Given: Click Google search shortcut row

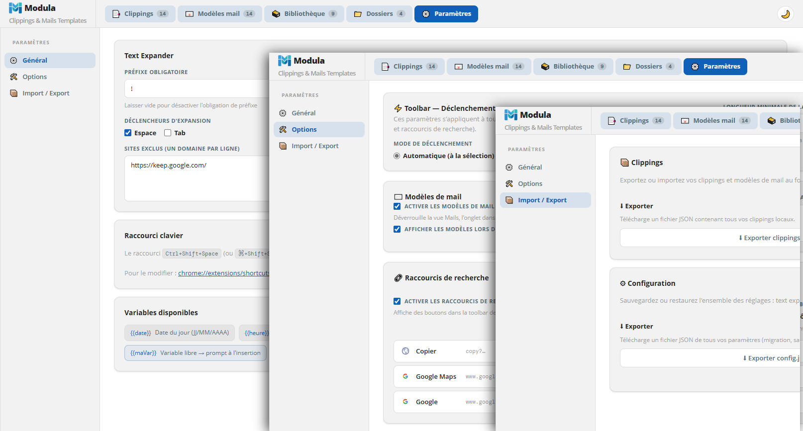Looking at the screenshot, I should (x=444, y=402).
